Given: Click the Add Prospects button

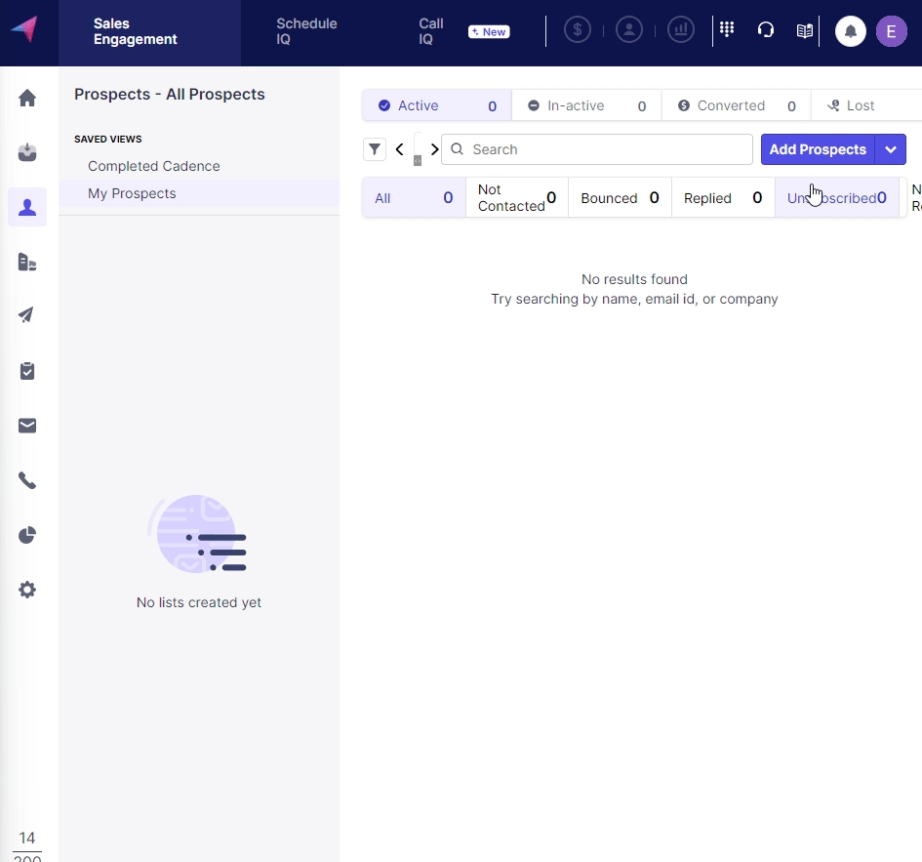Looking at the screenshot, I should click(818, 149).
